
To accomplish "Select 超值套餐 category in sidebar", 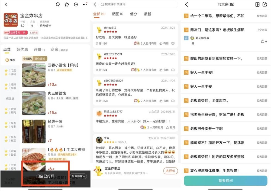I will tap(10, 153).
